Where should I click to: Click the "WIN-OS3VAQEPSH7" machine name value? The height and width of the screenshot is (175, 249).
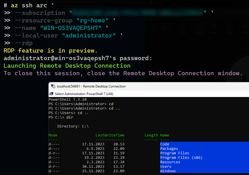coord(71,28)
